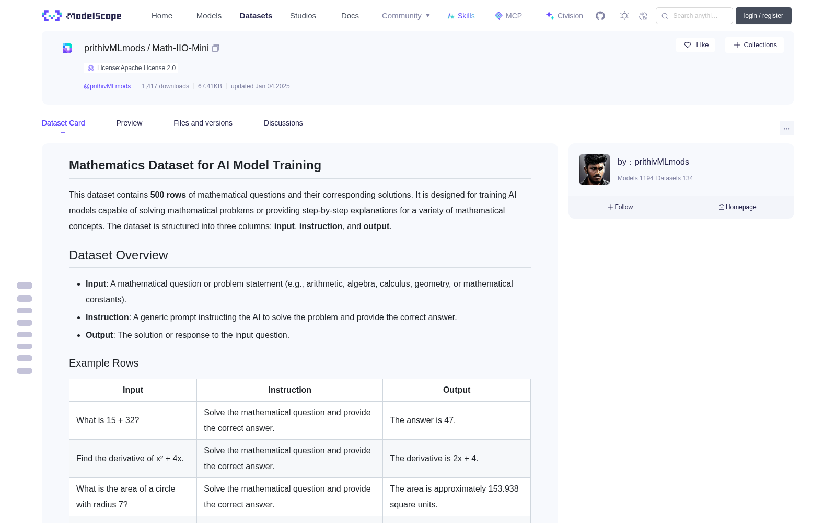Focus the Search anything input field
The width and height of the screenshot is (836, 523).
point(694,16)
